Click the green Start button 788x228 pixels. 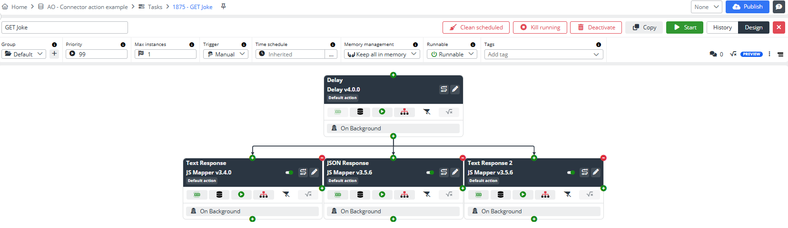point(685,27)
